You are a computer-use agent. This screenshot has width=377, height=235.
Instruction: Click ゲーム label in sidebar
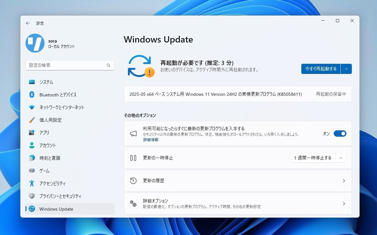pyautogui.click(x=44, y=171)
